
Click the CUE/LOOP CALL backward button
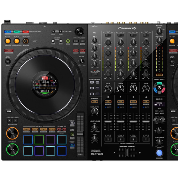click(x=53, y=32)
